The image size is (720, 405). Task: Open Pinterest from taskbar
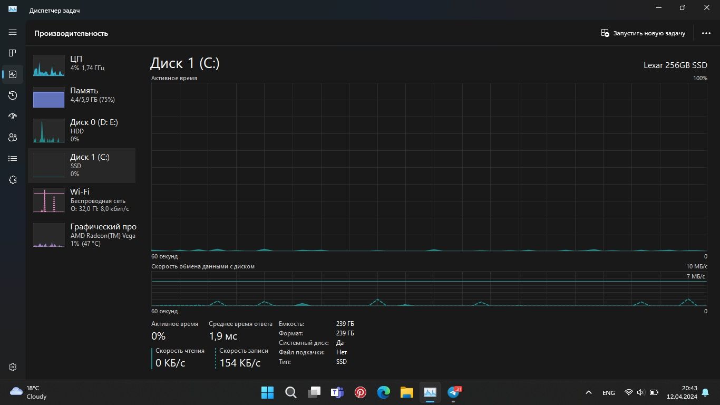point(361,392)
